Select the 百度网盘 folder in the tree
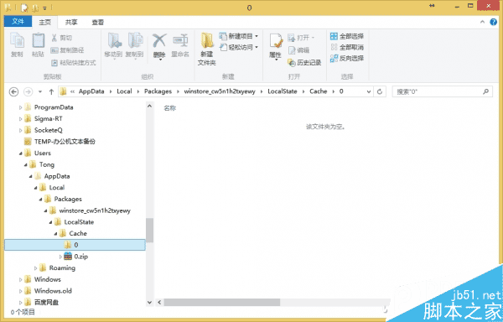 [46, 302]
